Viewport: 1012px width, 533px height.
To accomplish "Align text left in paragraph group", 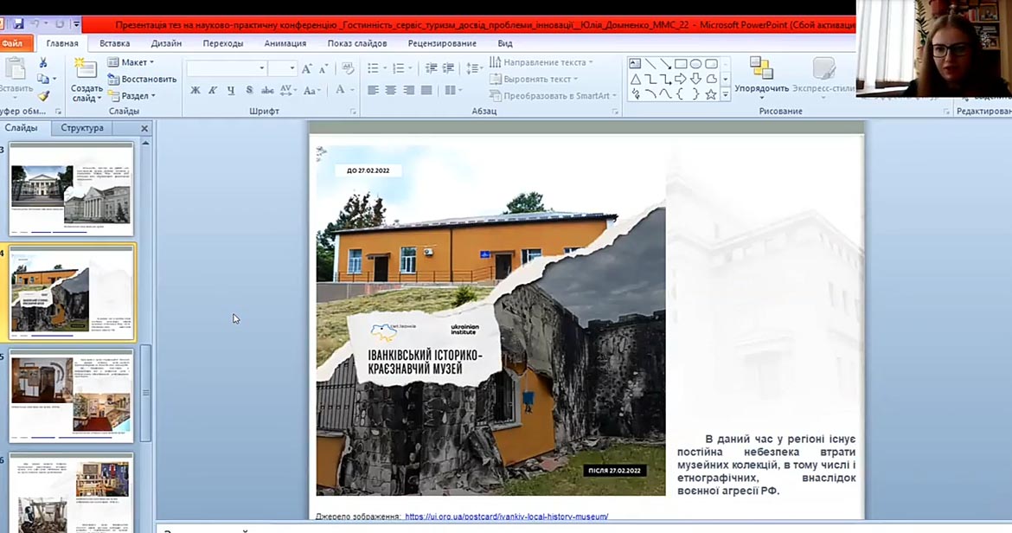I will coord(373,90).
